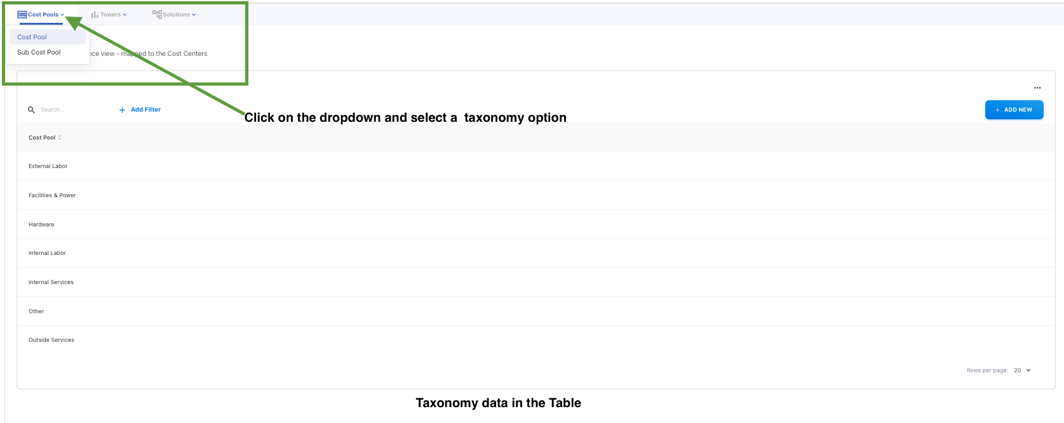The width and height of the screenshot is (1064, 423).
Task: Click the Solutions hierarchy icon
Action: point(157,14)
